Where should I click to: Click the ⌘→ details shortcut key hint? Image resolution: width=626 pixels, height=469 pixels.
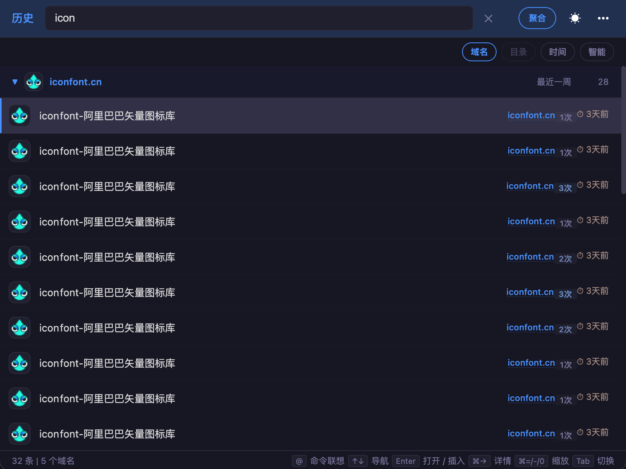click(479, 461)
